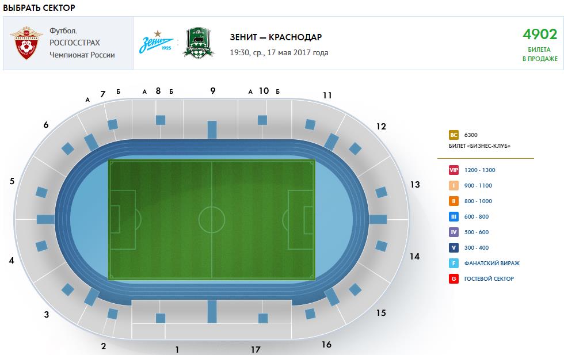Select the BC business club icon
Screen dimensions: 564x355
[454, 135]
